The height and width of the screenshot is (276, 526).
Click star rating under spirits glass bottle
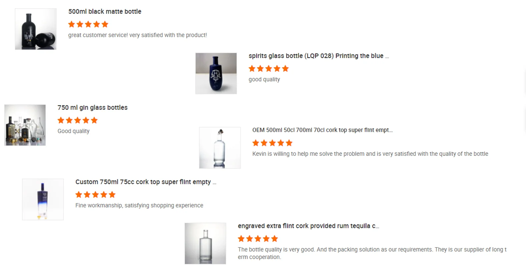click(268, 69)
